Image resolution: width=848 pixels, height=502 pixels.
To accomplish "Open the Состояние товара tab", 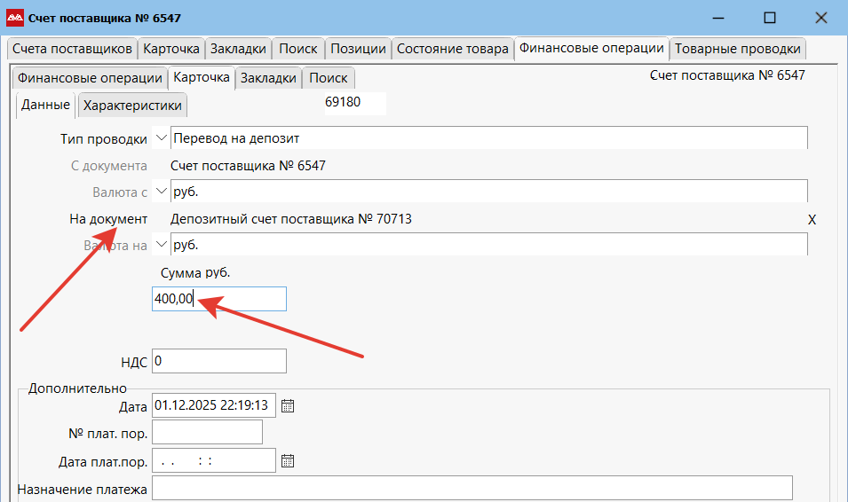I will pos(452,49).
